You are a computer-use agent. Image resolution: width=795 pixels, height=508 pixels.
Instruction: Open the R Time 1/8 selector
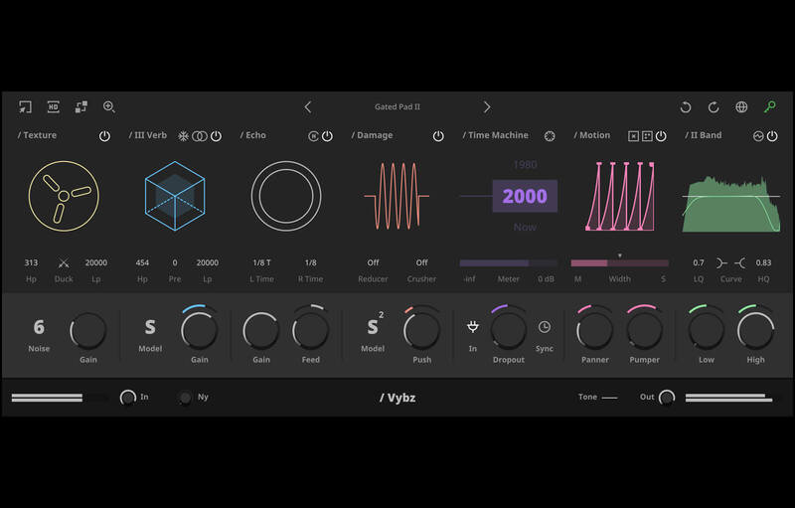[x=311, y=262]
